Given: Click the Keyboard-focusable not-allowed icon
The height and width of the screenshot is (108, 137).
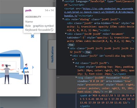Looking at the screenshot, I should pos(52,30).
